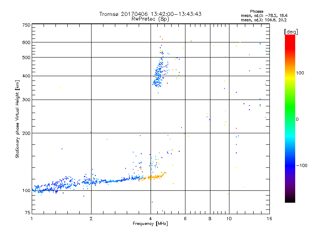Click the y-axis '500' tick label
Screen dimensions: 317x238
26,58
